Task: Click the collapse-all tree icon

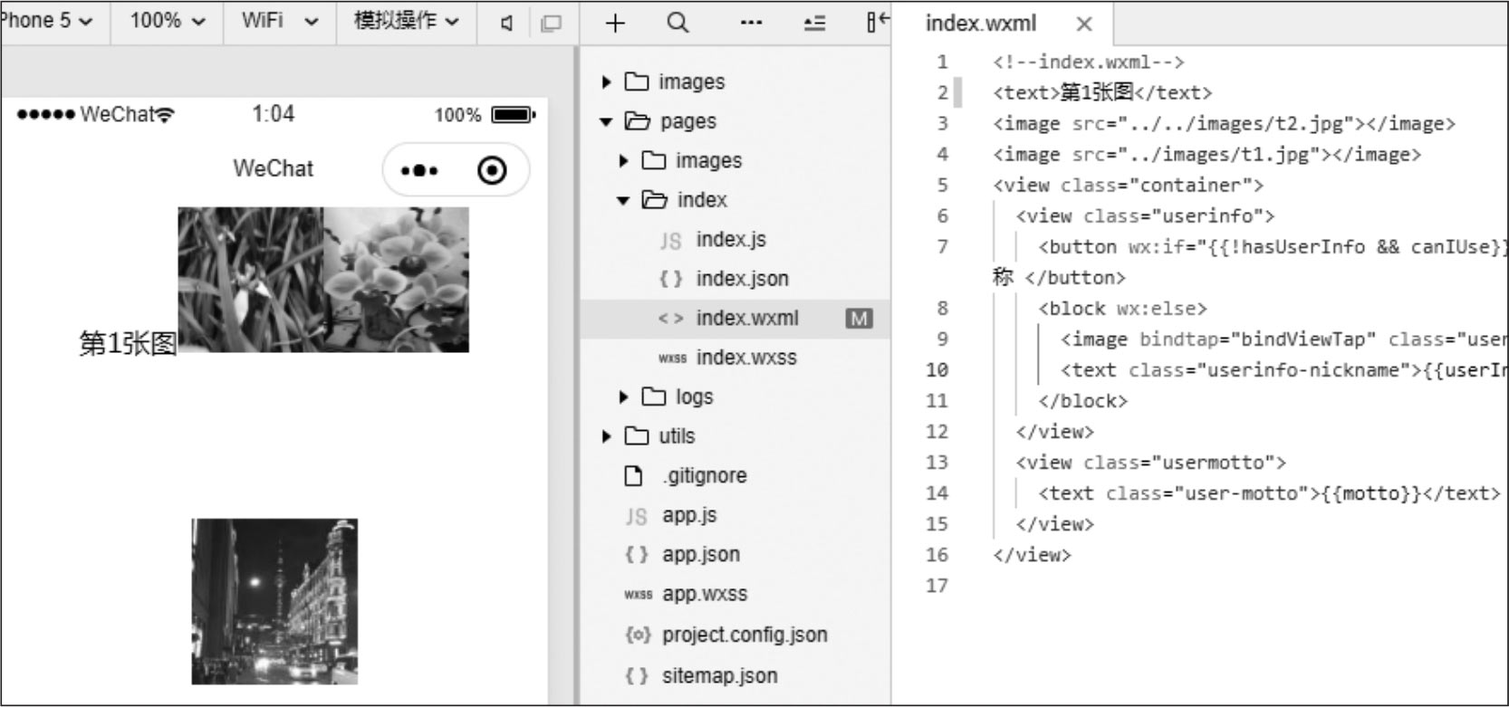Action: [814, 24]
